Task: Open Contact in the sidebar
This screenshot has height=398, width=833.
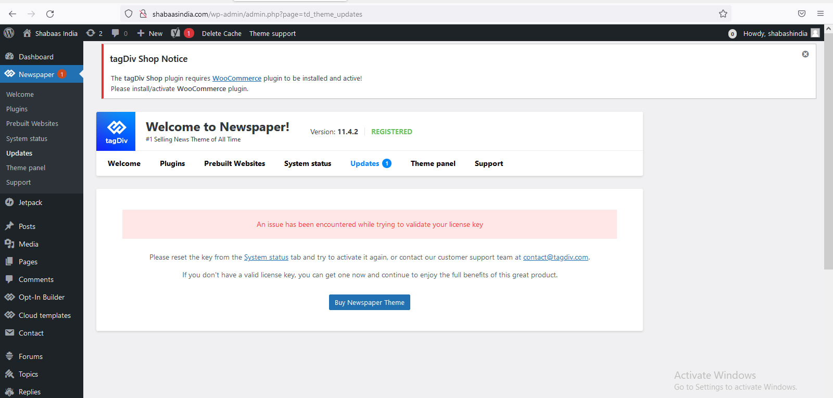Action: (x=42, y=333)
